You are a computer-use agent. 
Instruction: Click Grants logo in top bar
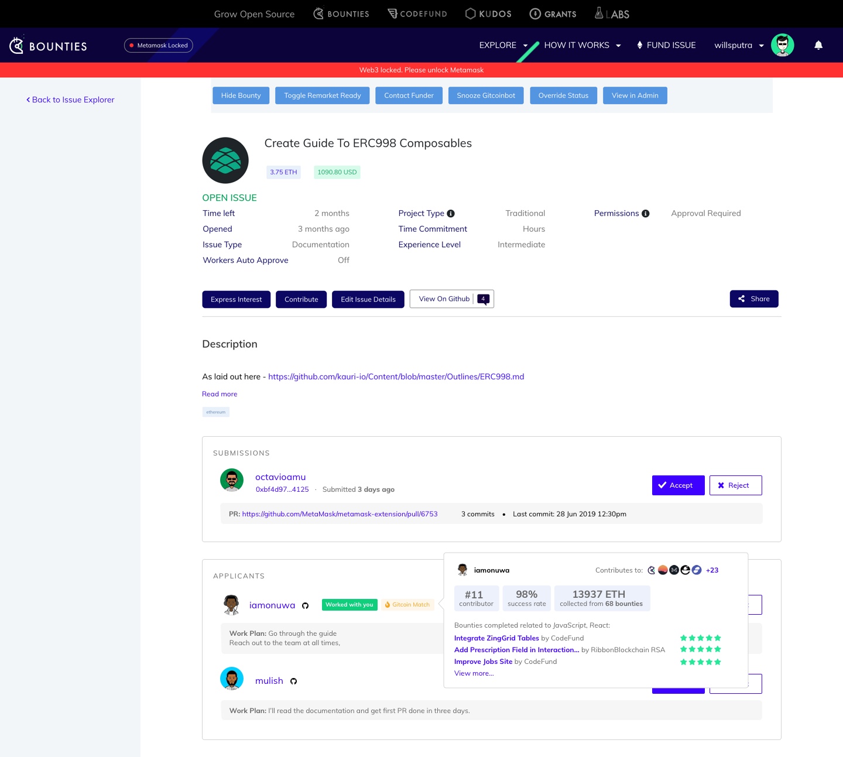(553, 13)
